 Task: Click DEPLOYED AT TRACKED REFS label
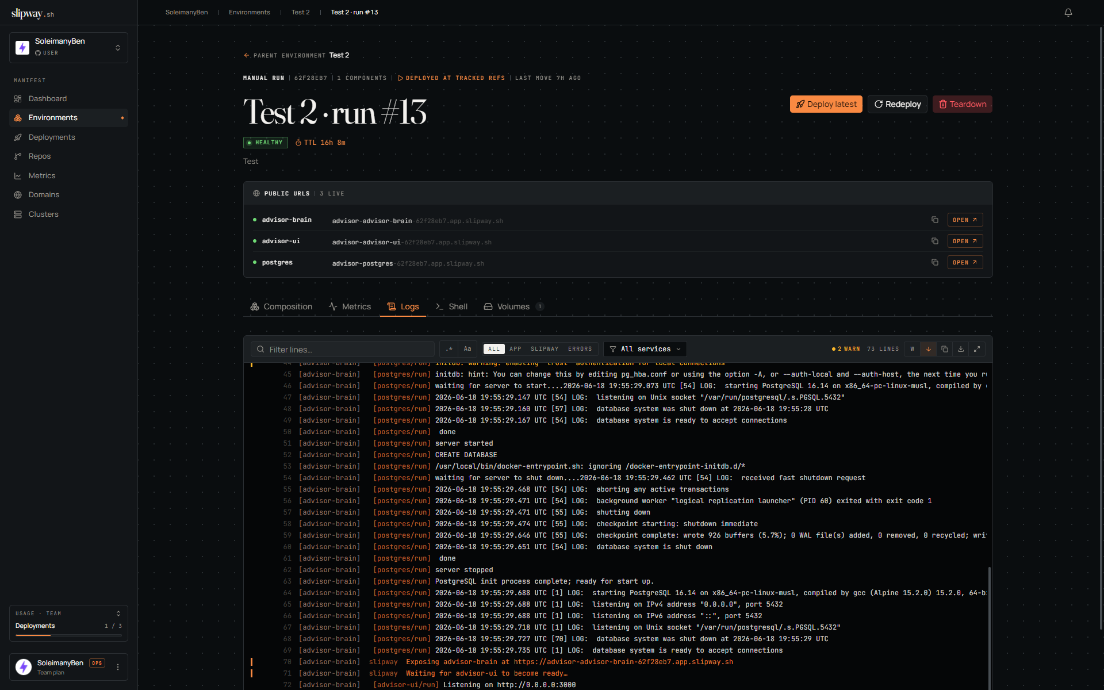click(x=451, y=78)
